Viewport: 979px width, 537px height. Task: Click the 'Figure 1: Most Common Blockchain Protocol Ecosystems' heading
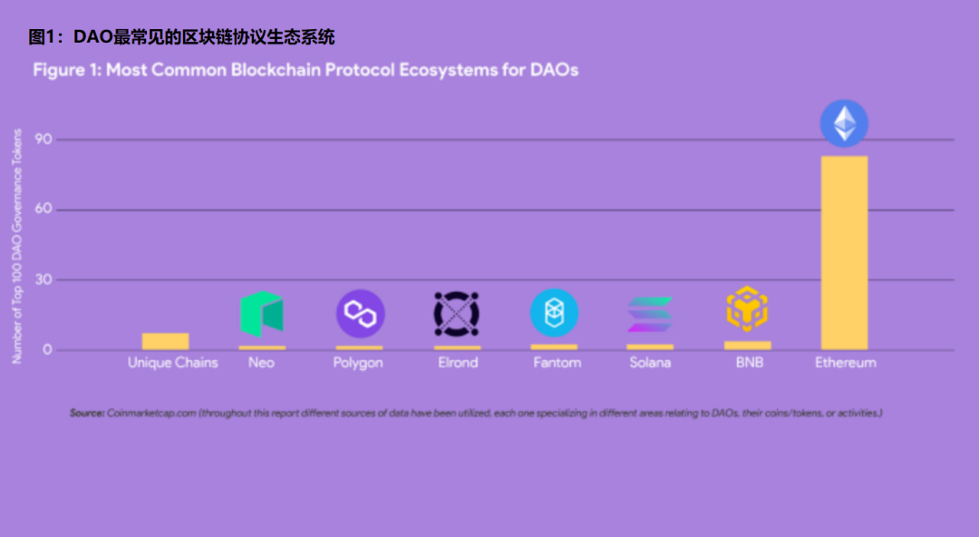coord(305,69)
